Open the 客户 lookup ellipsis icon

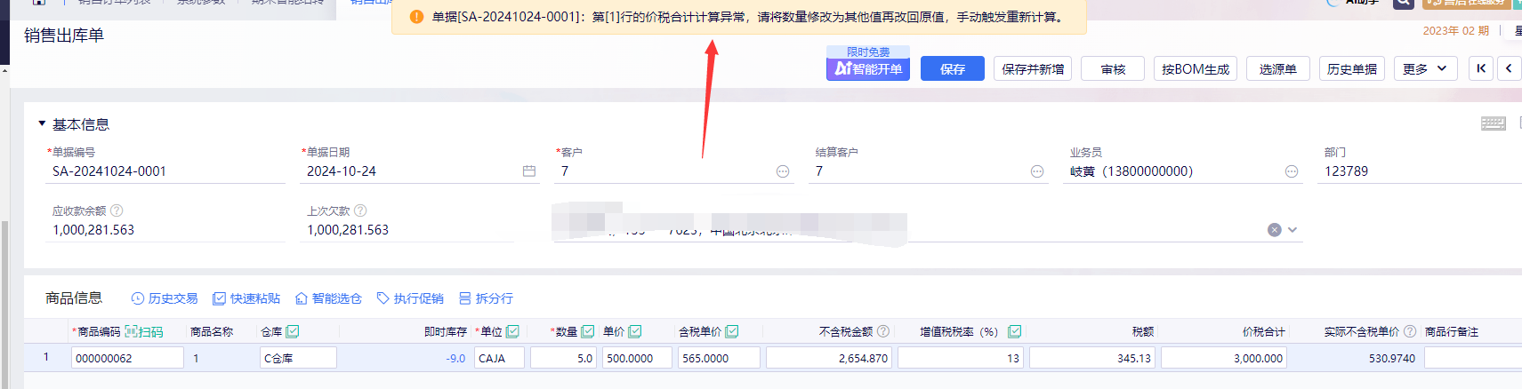point(783,171)
